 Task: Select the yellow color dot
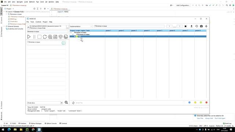195,103
